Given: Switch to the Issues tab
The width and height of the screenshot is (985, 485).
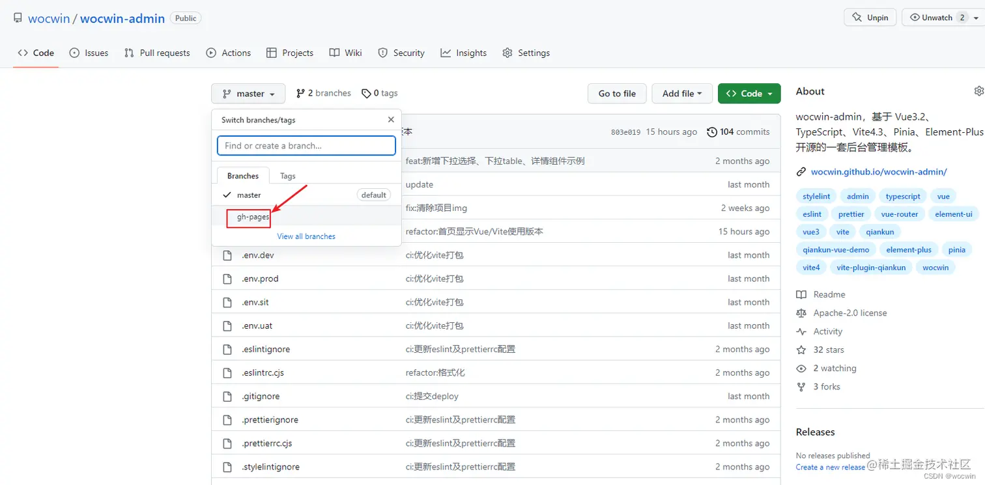Looking at the screenshot, I should coord(89,53).
